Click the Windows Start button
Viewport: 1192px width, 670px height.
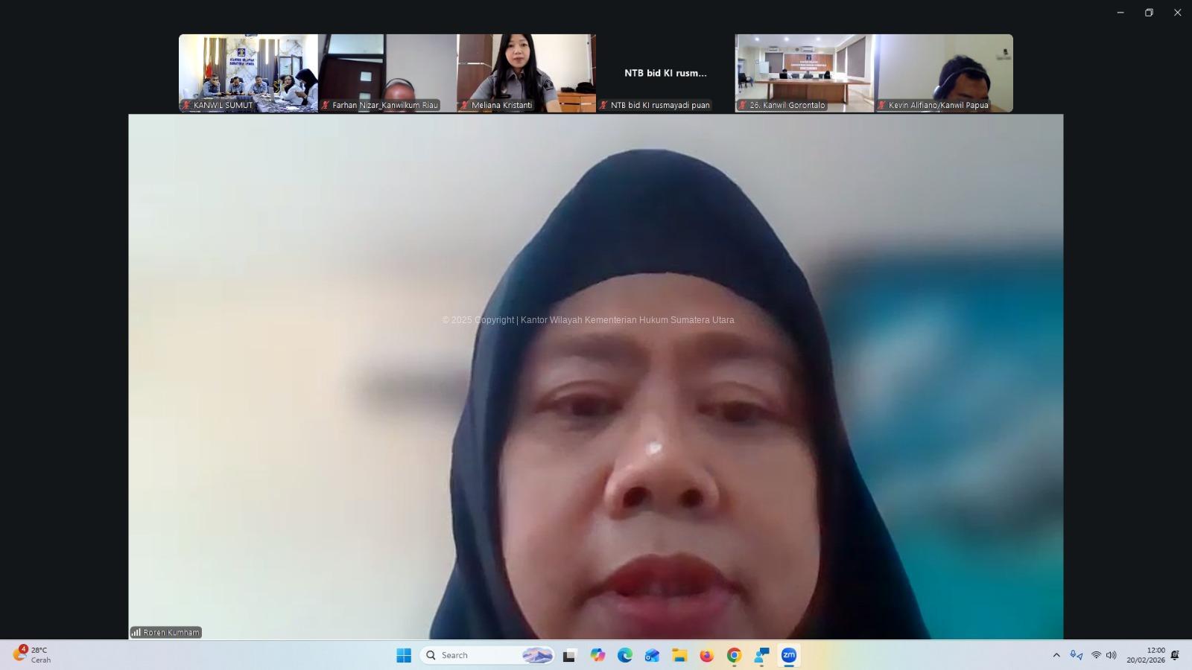(404, 655)
